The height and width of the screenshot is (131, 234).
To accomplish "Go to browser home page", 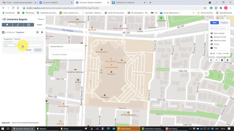I will click(18, 8).
